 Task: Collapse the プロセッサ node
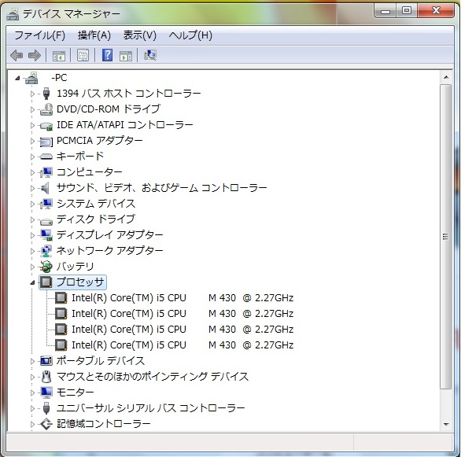point(32,282)
